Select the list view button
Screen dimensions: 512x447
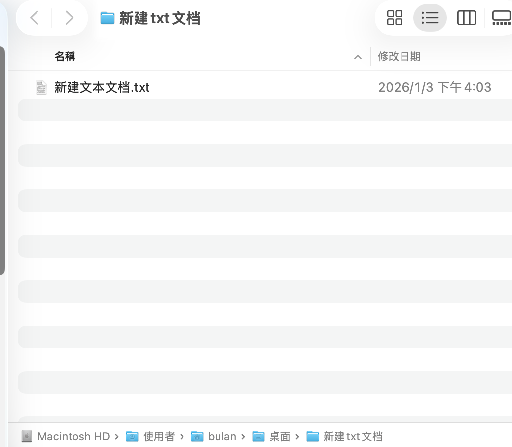pos(430,18)
